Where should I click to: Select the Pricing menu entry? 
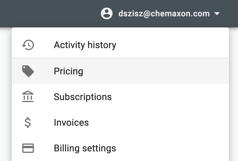(x=68, y=71)
